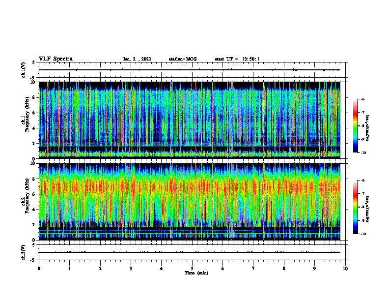
Task: Click the "-10" value on ch.1 color scale
Action: [363, 153]
